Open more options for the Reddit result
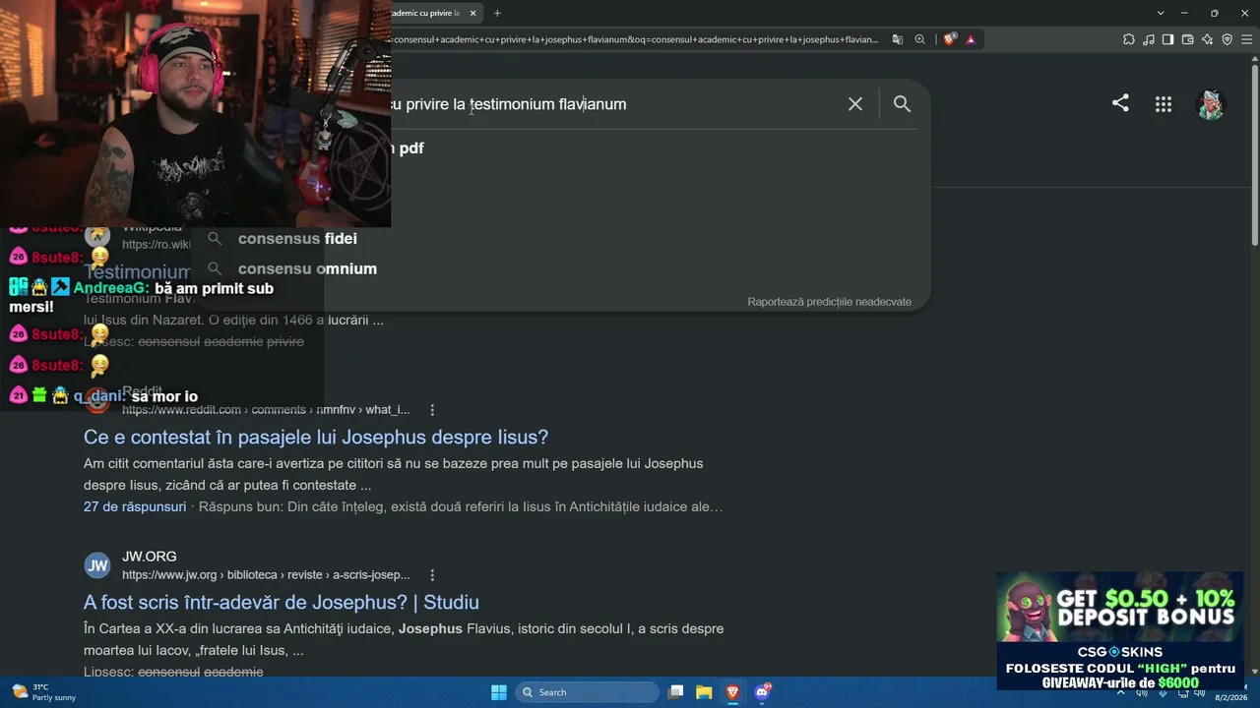The height and width of the screenshot is (708, 1260). (x=432, y=410)
